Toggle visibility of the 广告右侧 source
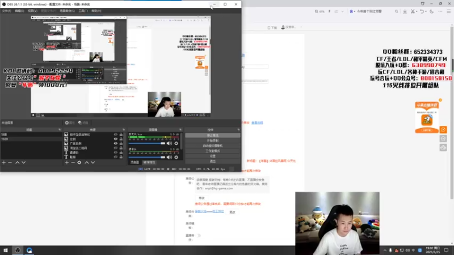Viewport: 454px width, 255px height. click(x=116, y=143)
